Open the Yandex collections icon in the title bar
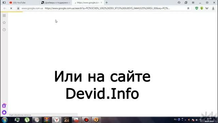This screenshot has width=218, height=123. coord(186,2)
